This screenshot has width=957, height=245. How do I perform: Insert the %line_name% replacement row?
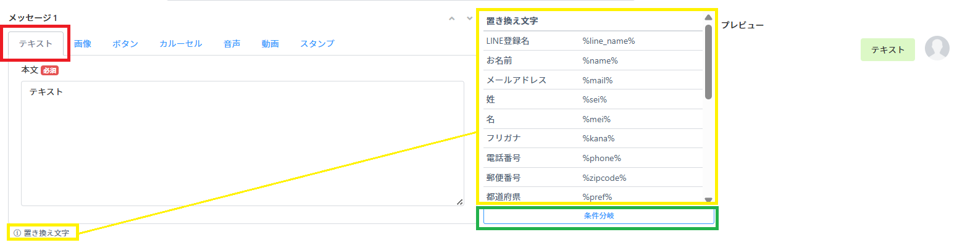coord(593,41)
